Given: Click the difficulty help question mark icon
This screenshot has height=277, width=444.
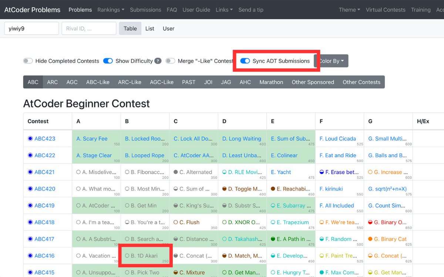Looking at the screenshot, I should (158, 61).
